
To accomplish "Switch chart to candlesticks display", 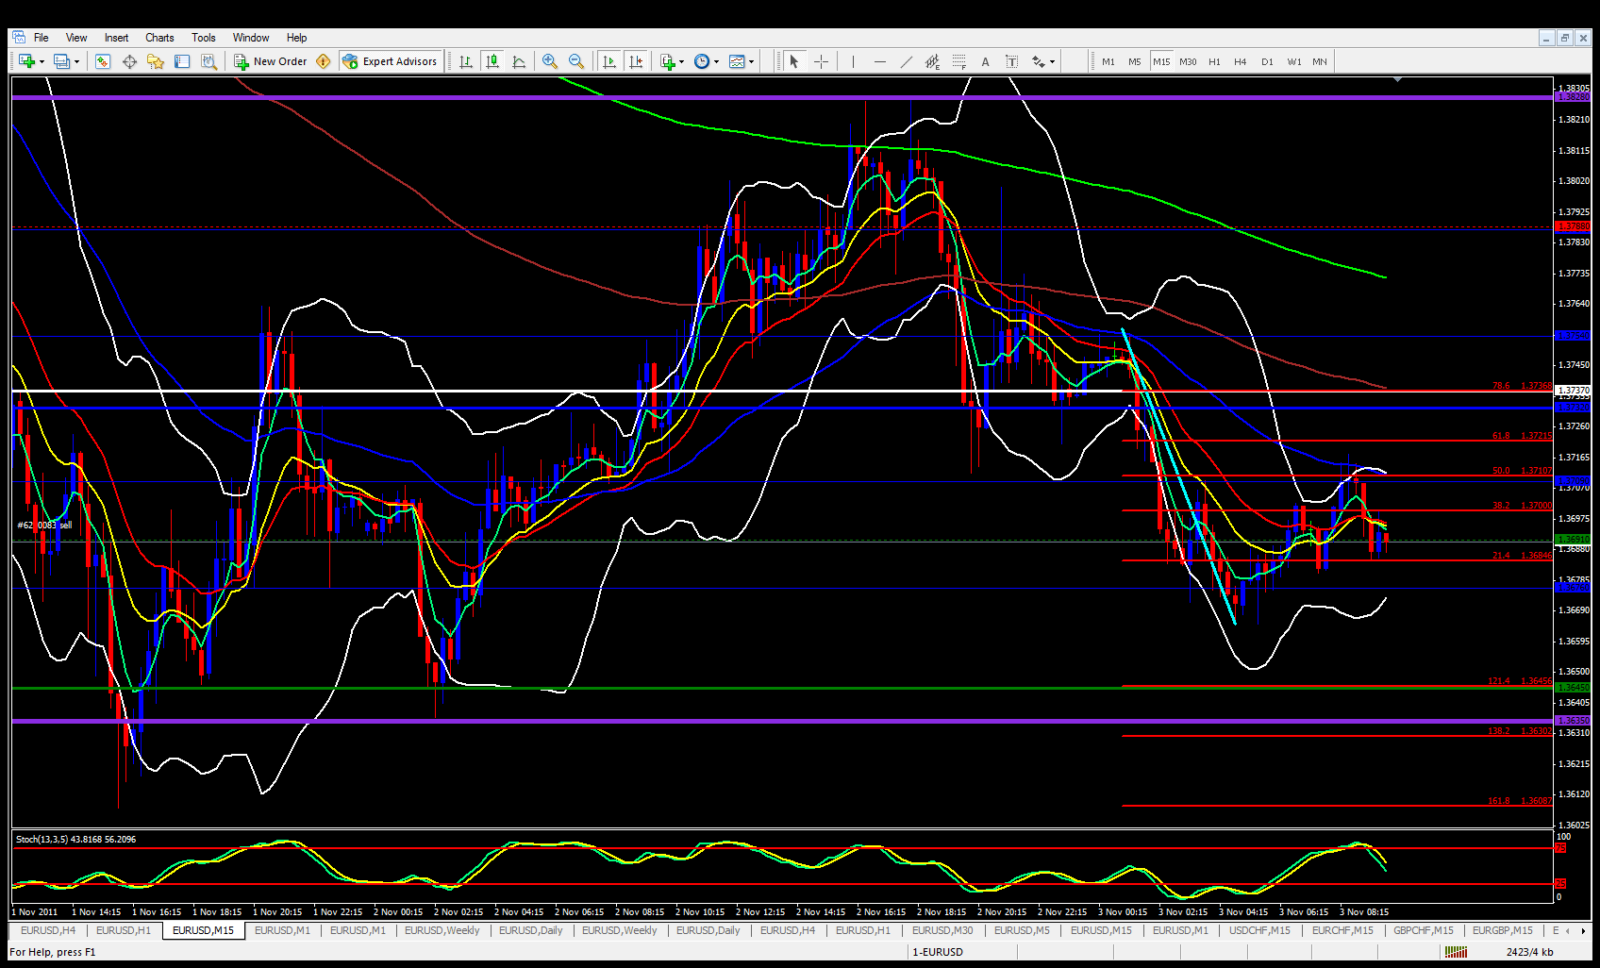I will point(492,61).
